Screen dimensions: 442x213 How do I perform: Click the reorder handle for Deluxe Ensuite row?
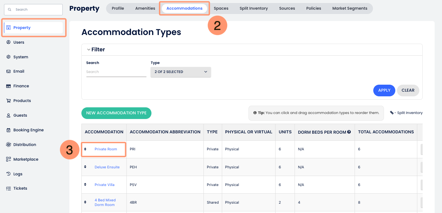coord(85,167)
